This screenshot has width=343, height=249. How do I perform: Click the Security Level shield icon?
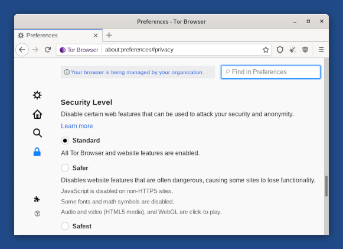(280, 50)
